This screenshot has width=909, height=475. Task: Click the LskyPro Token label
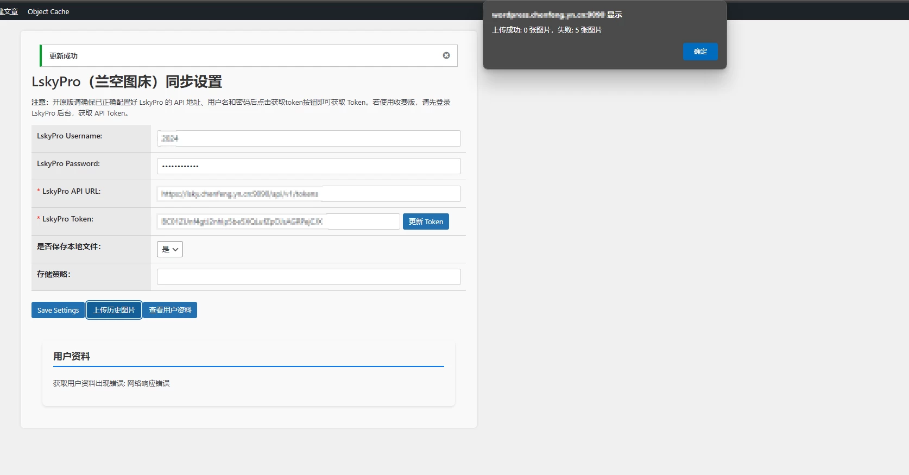click(x=67, y=219)
